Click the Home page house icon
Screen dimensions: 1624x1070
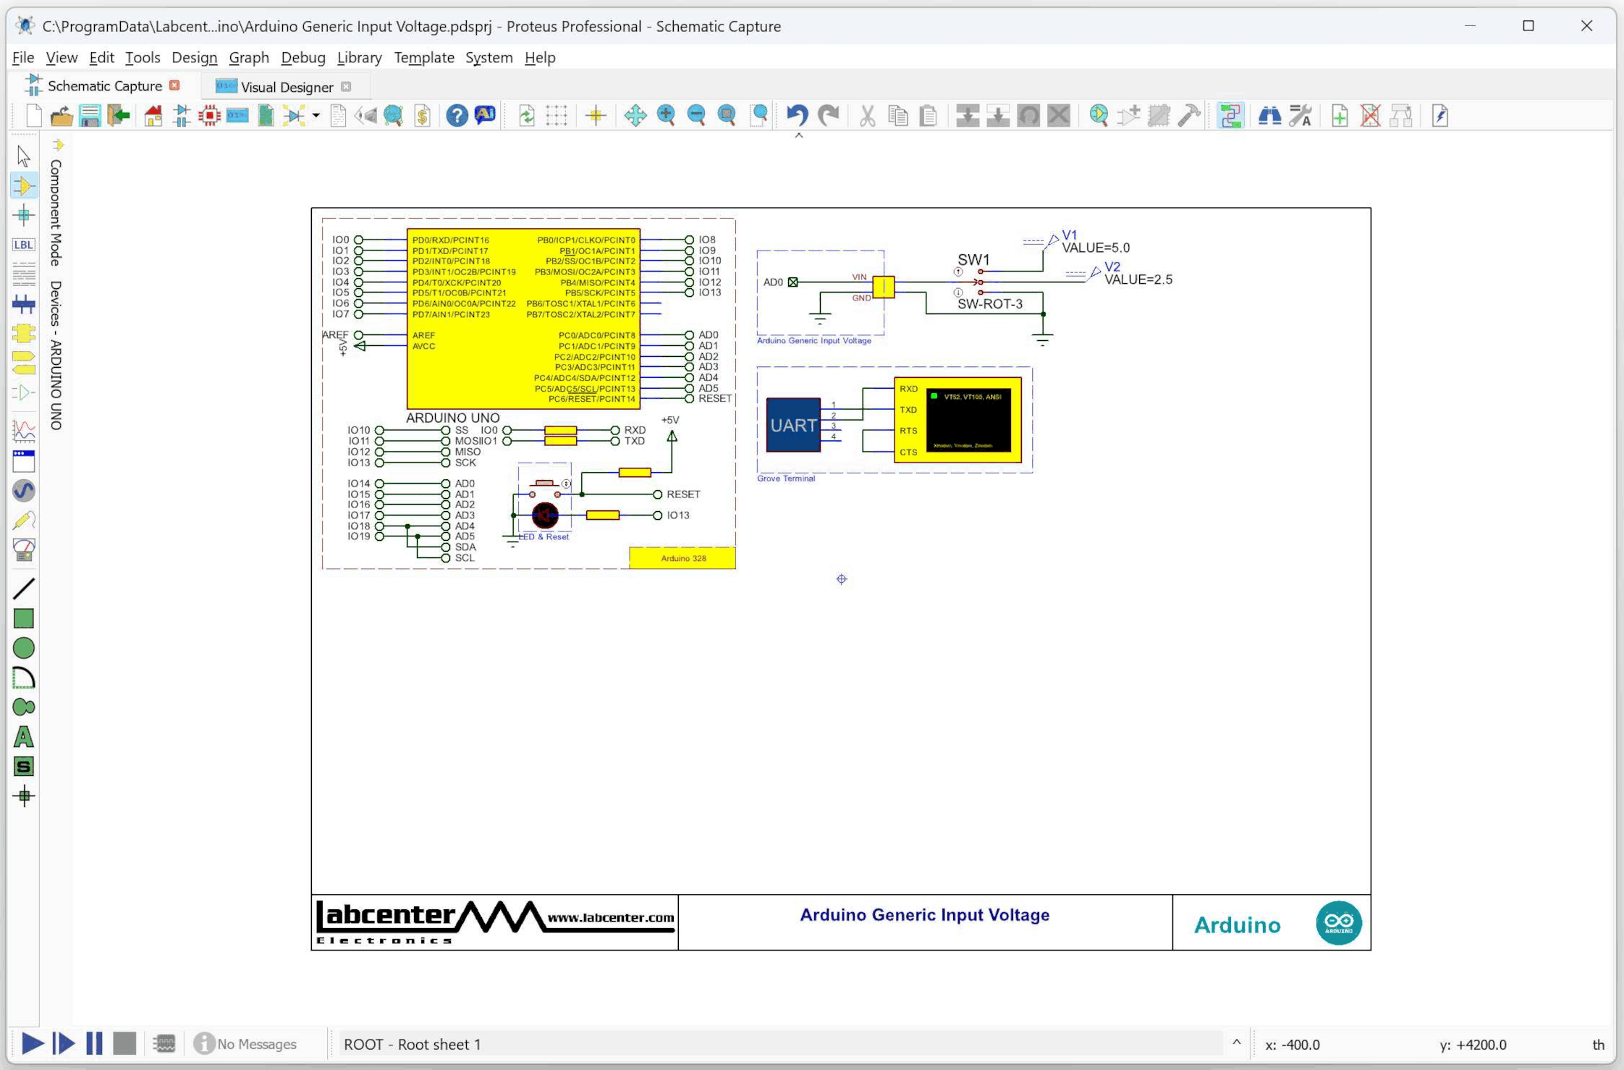point(153,115)
